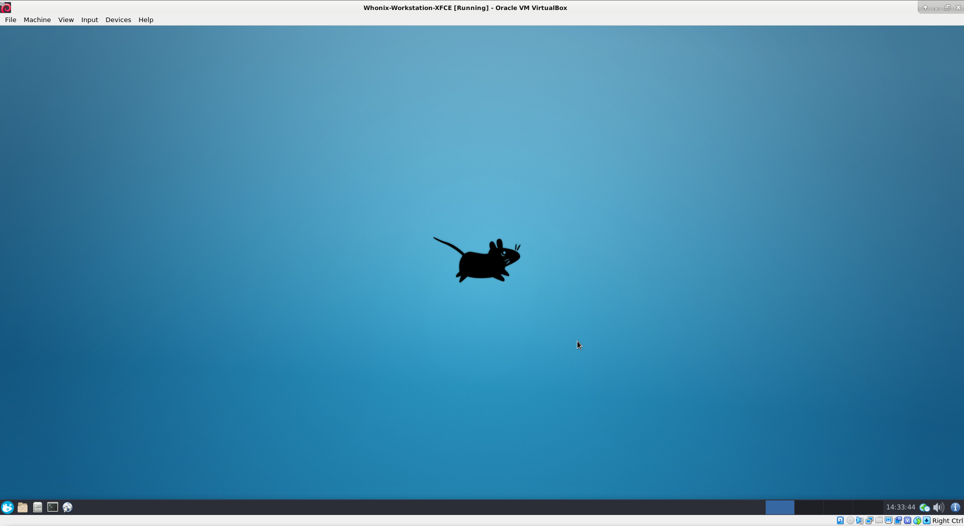The image size is (964, 526).
Task: Open the Whonix applications menu launcher
Action: point(8,507)
